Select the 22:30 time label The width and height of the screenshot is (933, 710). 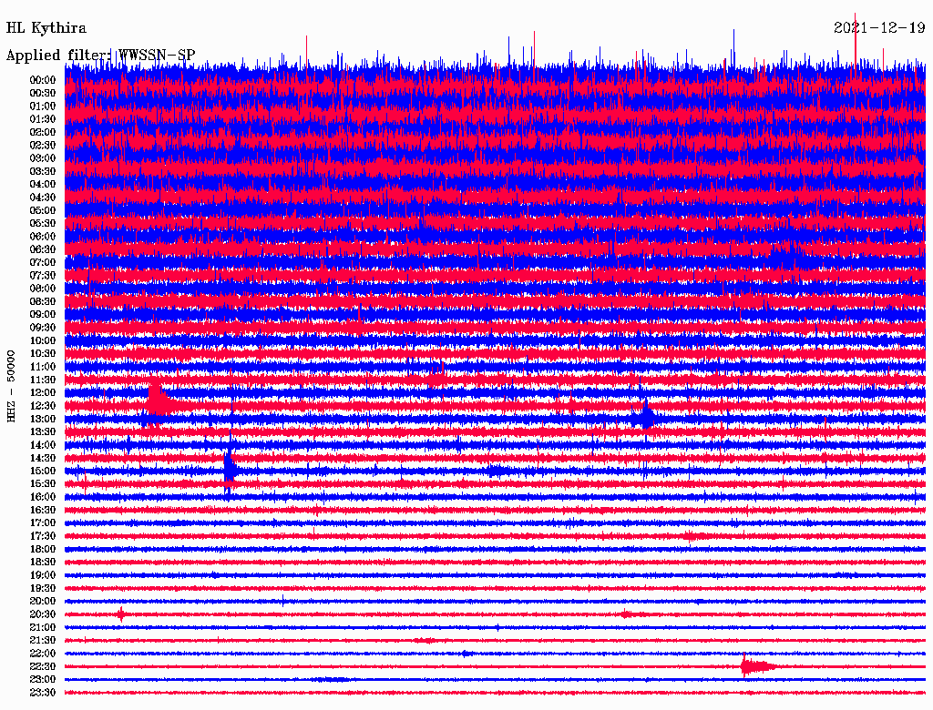43,666
